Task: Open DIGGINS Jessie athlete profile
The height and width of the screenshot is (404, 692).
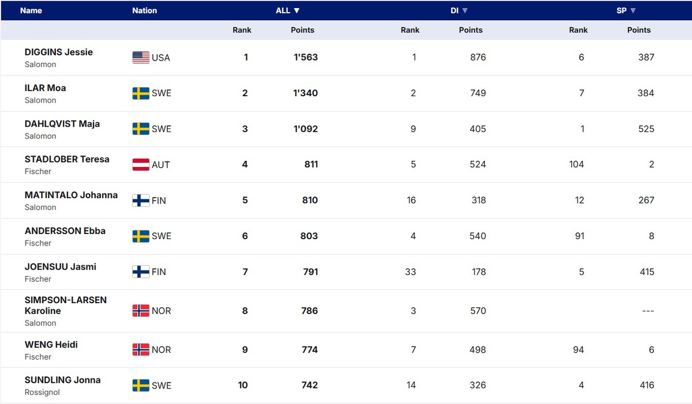Action: pyautogui.click(x=59, y=52)
